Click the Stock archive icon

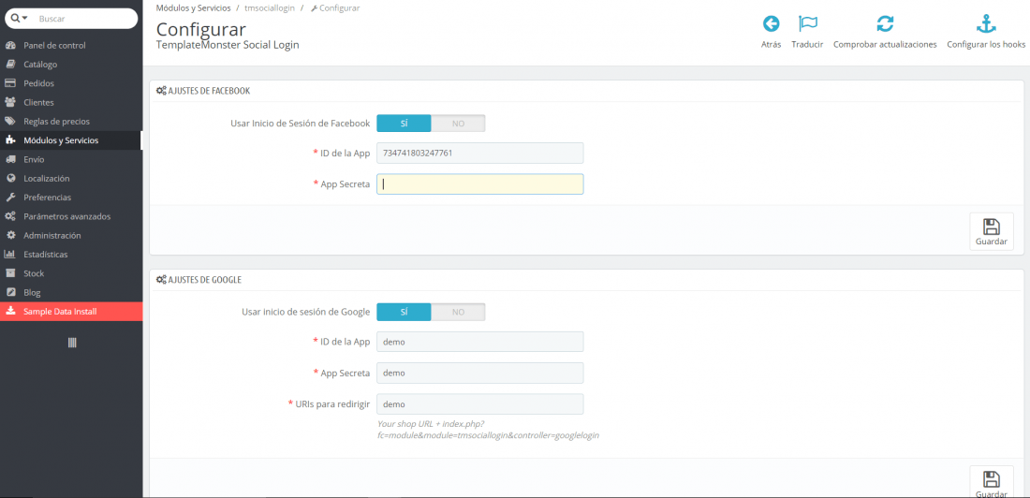(10, 273)
